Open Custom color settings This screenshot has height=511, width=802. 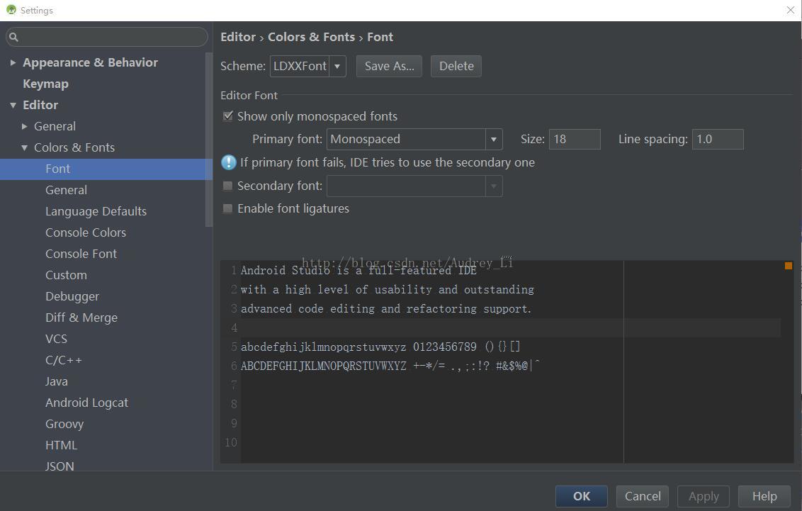pyautogui.click(x=66, y=275)
